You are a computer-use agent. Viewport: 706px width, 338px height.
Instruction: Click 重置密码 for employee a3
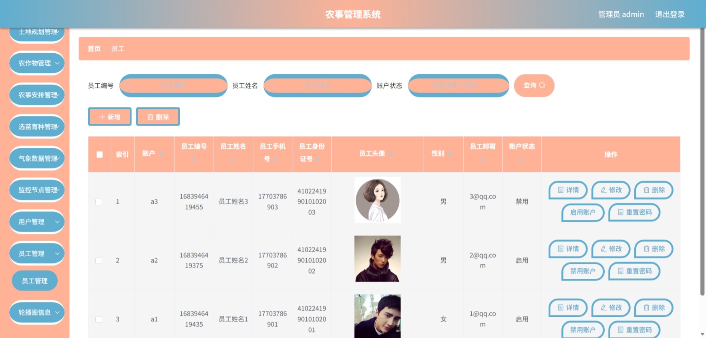(634, 212)
